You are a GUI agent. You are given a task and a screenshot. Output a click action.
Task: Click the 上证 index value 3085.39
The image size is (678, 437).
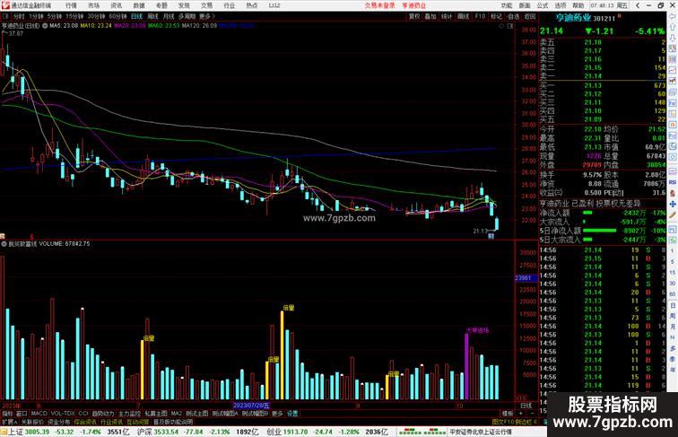[x=37, y=432]
